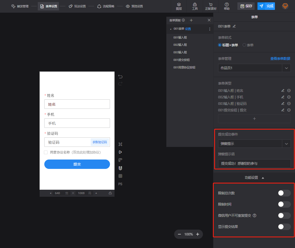Go to the 玩法设置 step

coord(77,7)
